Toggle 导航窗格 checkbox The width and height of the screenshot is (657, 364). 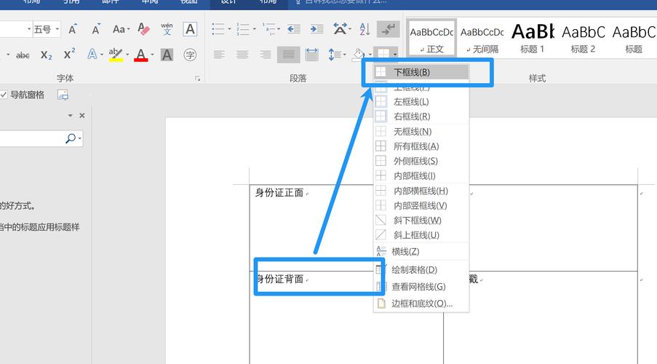tap(4, 95)
